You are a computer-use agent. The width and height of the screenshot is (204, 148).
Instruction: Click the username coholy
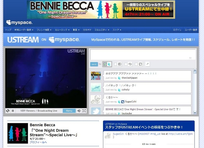[x=126, y=89]
